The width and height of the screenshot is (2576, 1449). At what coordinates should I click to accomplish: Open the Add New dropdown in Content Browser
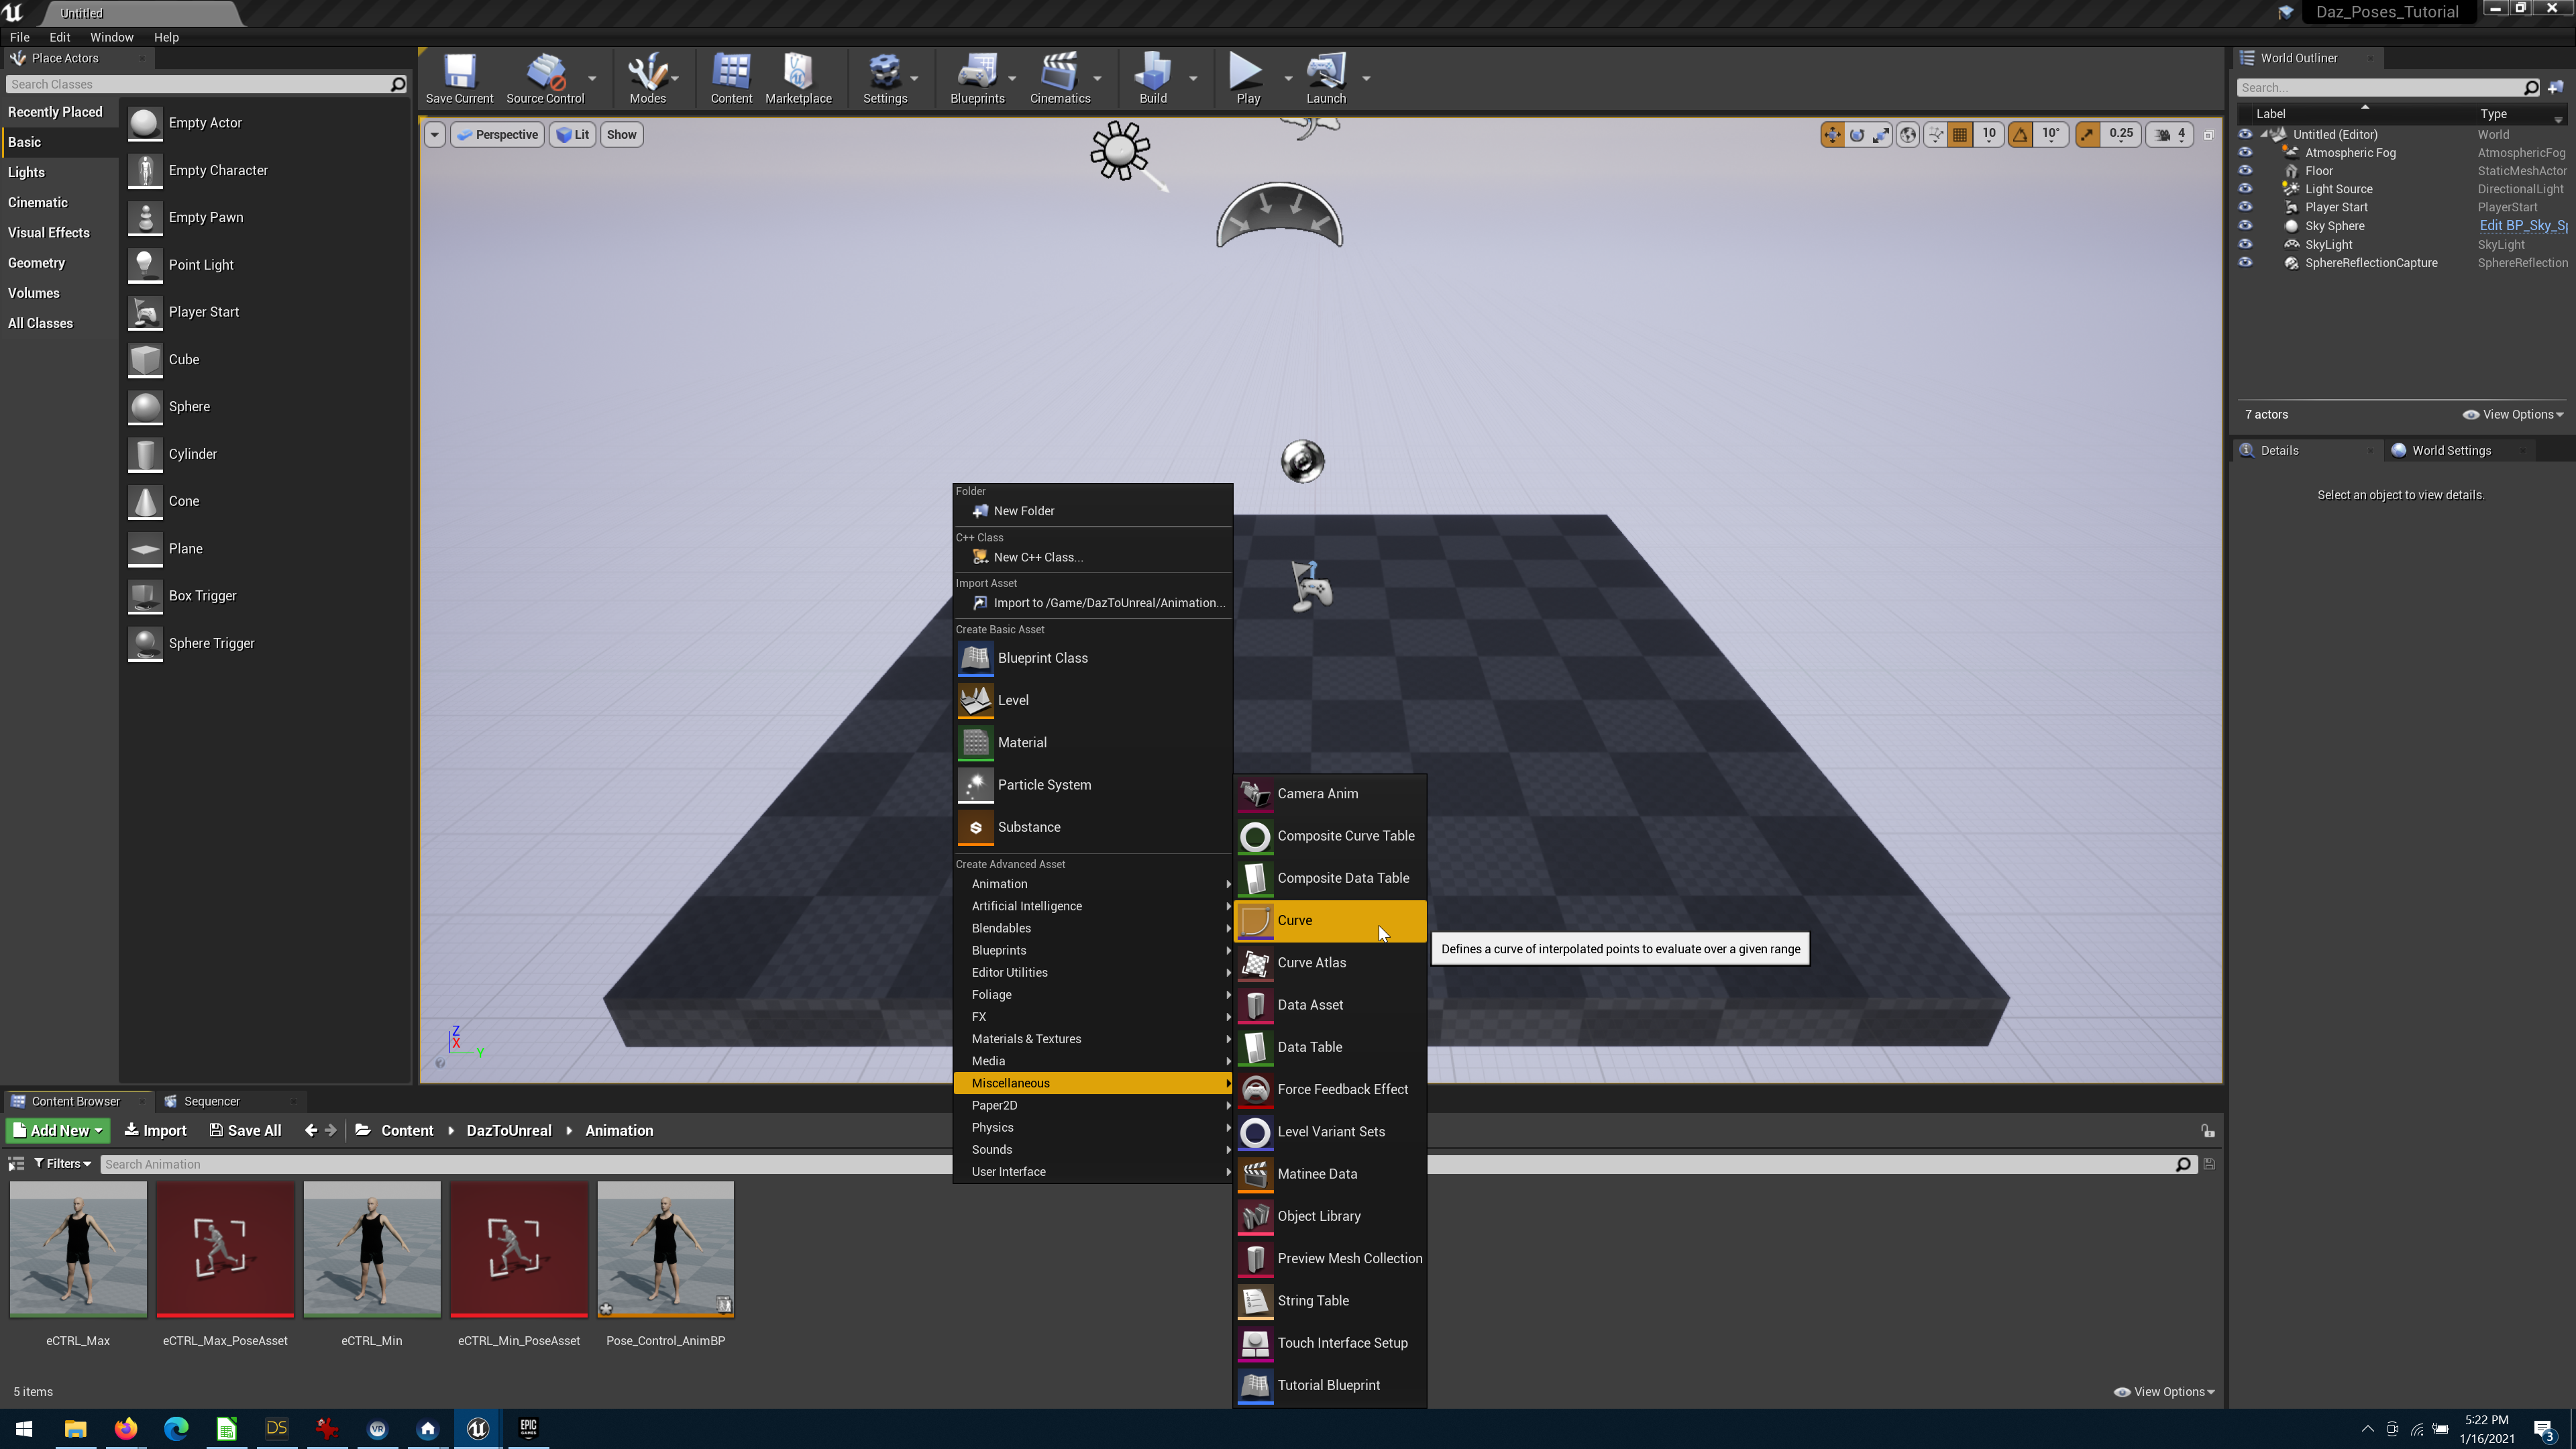57,1130
